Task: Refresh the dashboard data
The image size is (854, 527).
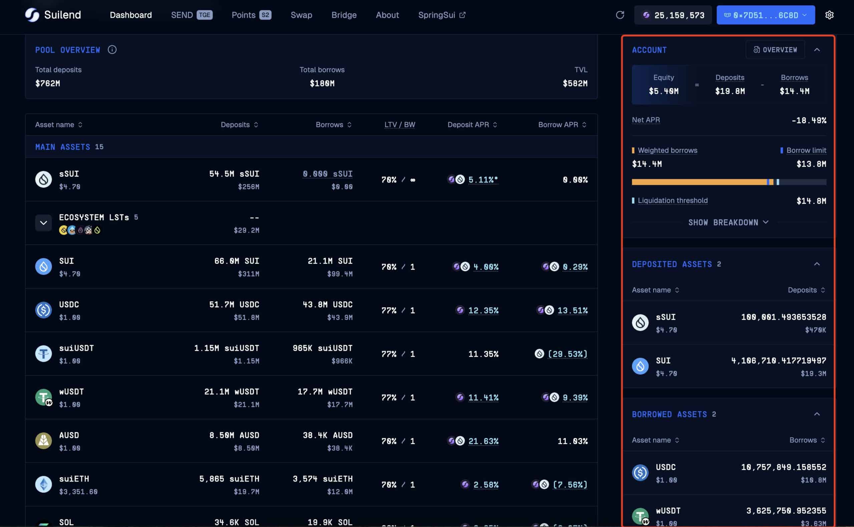Action: coord(620,15)
